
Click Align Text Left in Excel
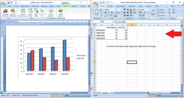(125, 13)
